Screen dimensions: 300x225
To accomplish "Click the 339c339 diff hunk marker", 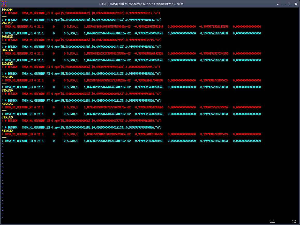I will (x=7, y=117).
